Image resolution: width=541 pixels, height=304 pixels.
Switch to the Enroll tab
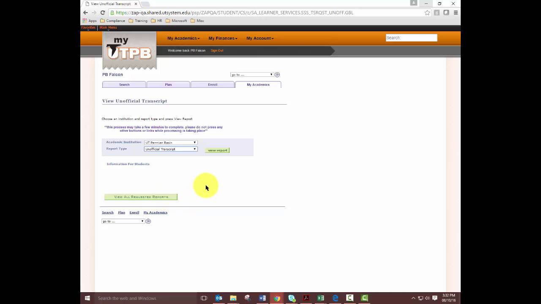point(213,84)
